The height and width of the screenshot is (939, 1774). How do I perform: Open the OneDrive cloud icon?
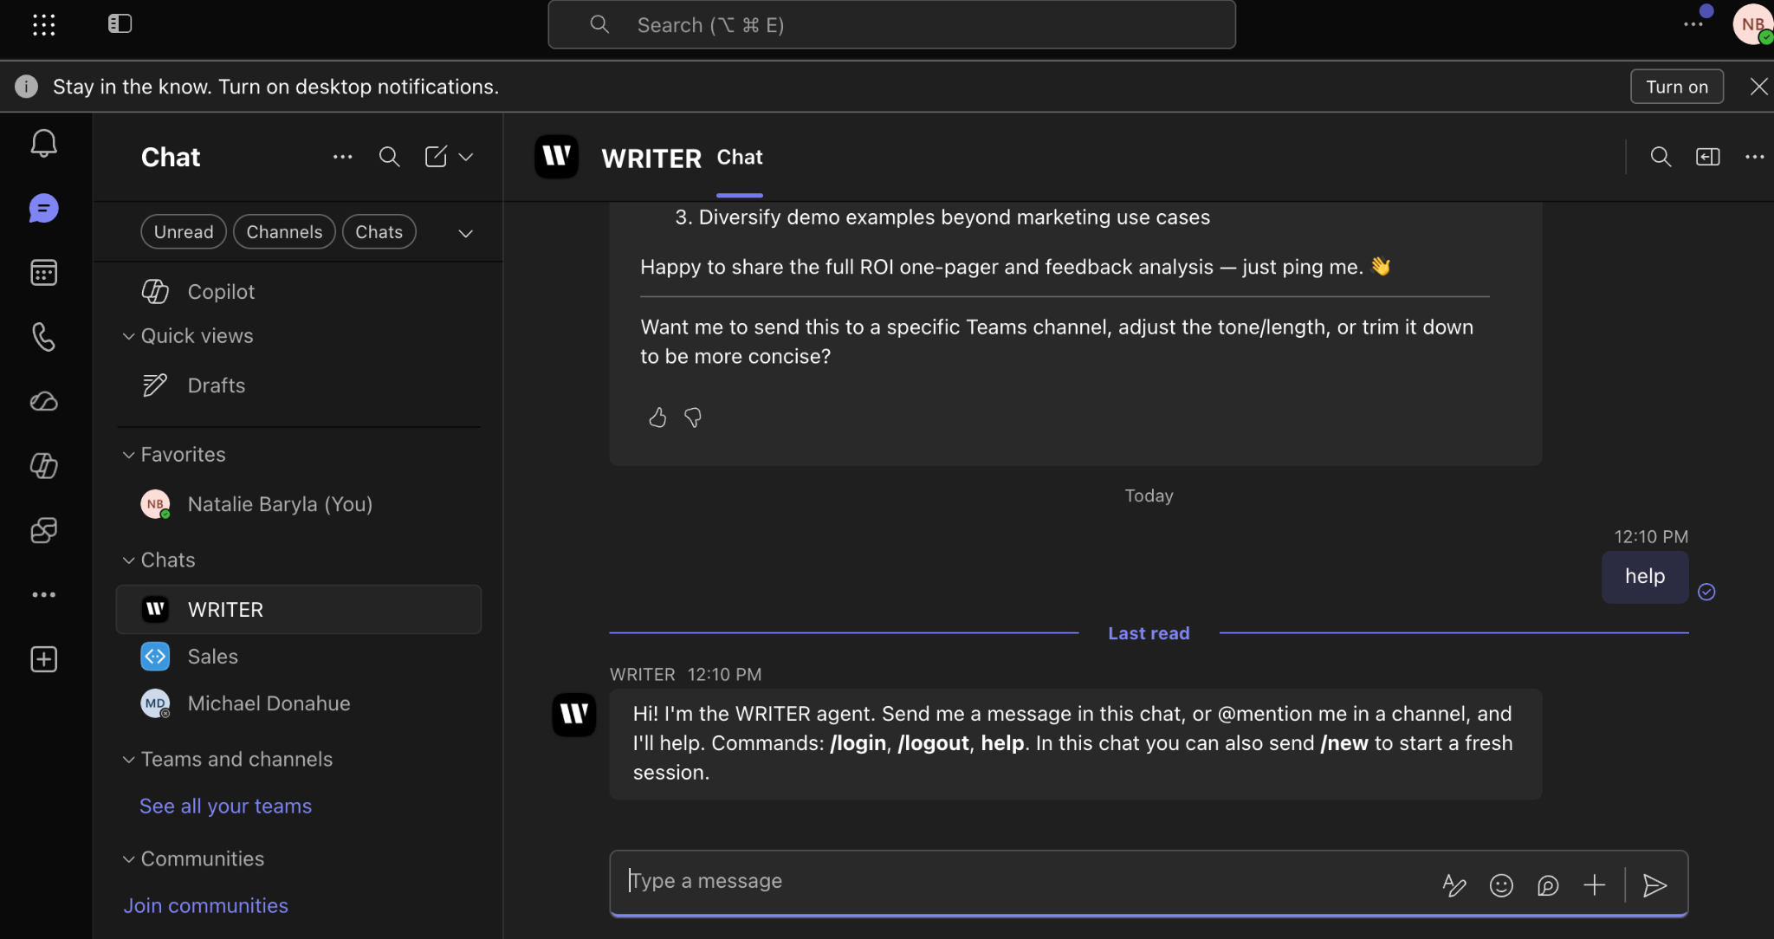[43, 401]
